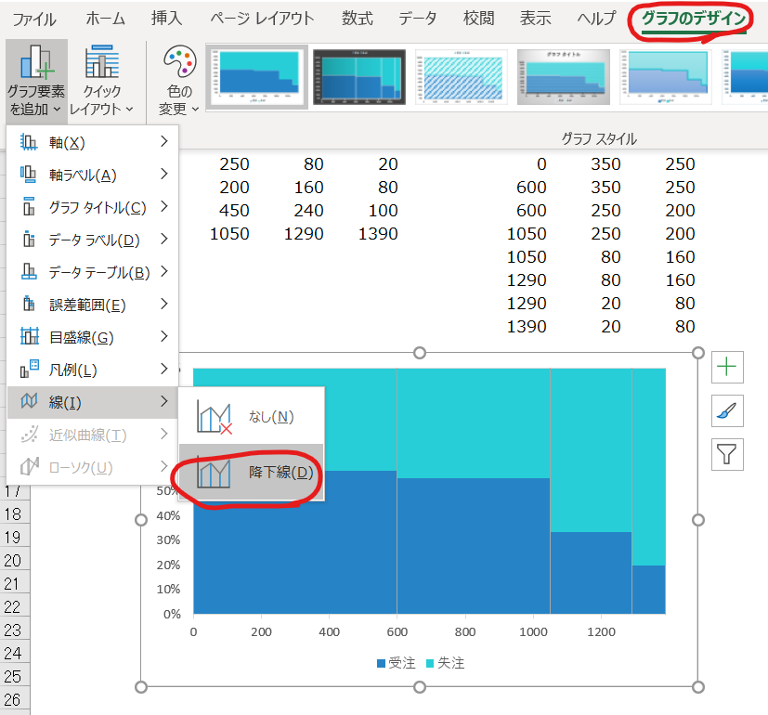Open the データラベル (Data Labels) menu item
768x715 pixels.
point(93,240)
